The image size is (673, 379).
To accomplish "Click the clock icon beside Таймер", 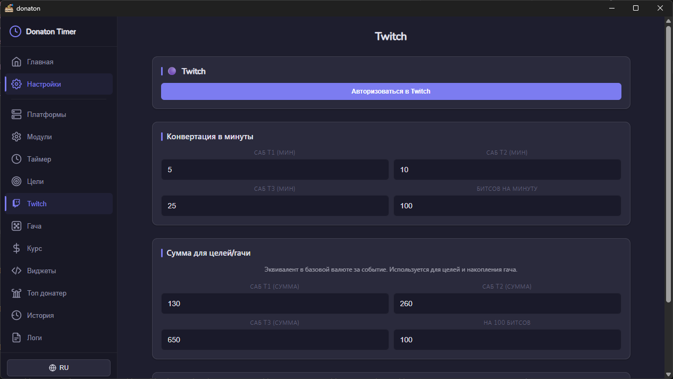I will [x=16, y=159].
